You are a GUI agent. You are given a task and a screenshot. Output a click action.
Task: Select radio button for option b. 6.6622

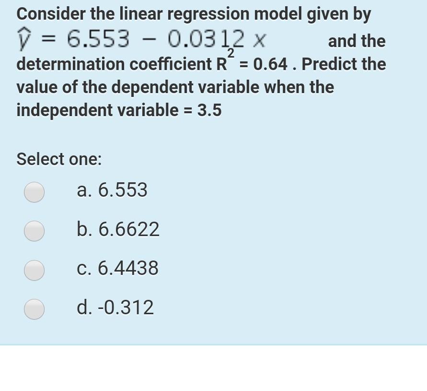pos(34,231)
